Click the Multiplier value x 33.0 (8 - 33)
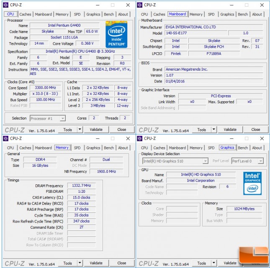 click(46, 94)
